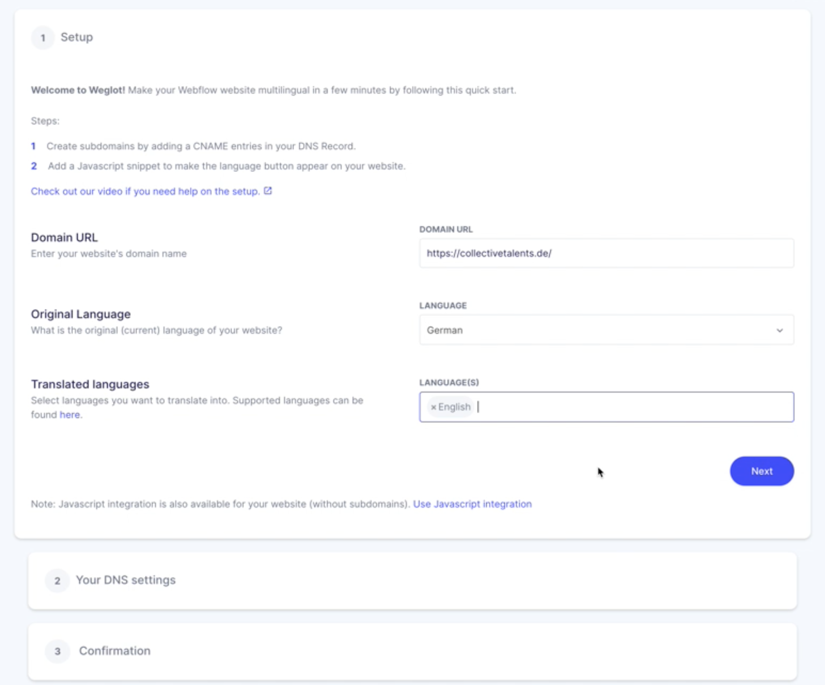
Task: Click the external link icon beside video link
Action: [268, 191]
